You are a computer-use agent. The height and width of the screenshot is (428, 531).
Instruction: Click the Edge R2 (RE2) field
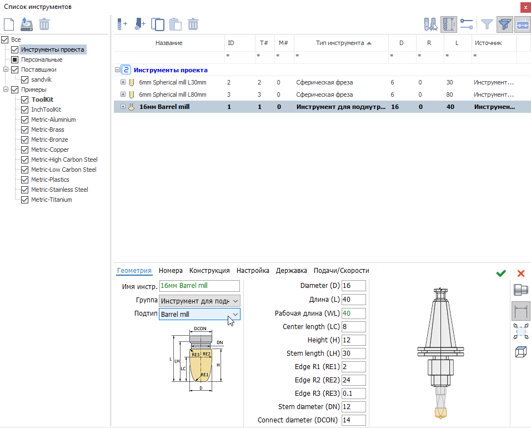(x=354, y=380)
